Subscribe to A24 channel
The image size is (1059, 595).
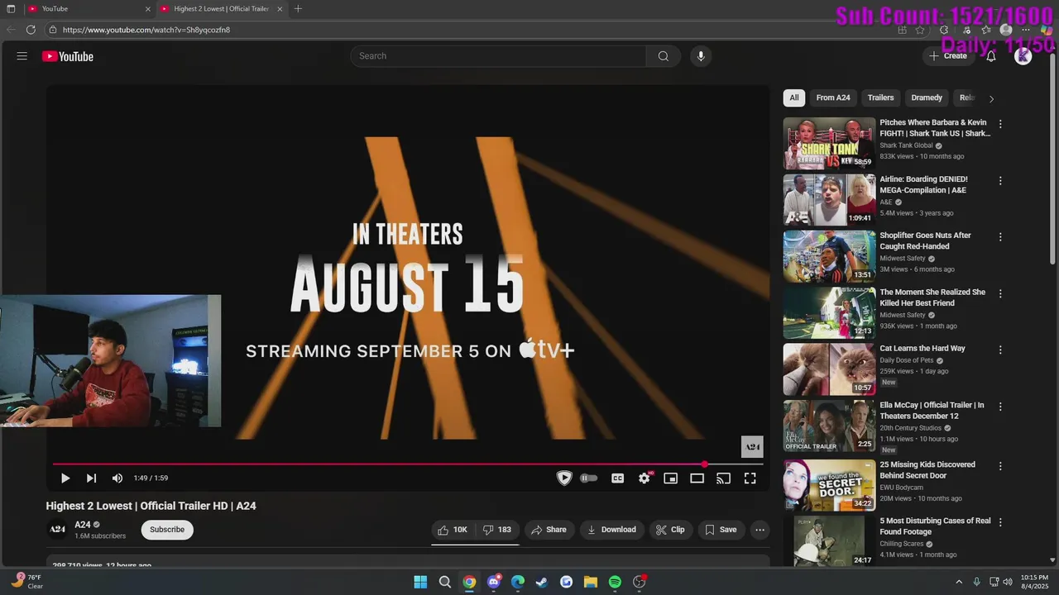pyautogui.click(x=167, y=530)
